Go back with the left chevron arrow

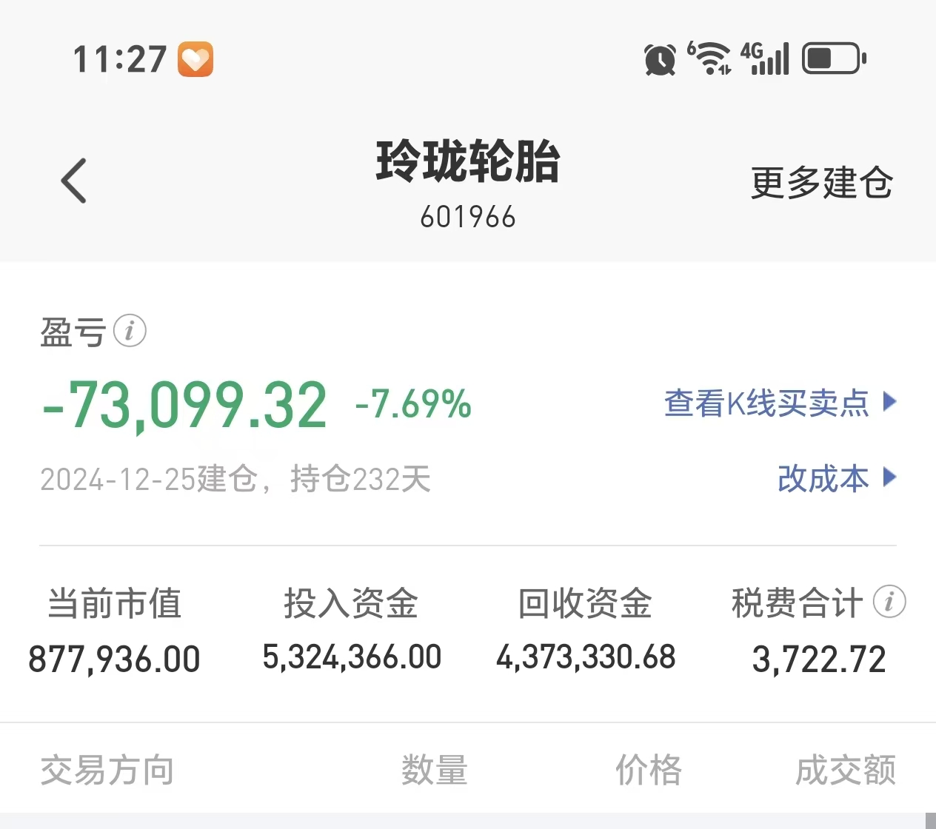click(73, 181)
